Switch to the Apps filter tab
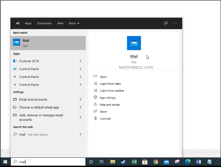This screenshot has height=167, width=221. 28,23
